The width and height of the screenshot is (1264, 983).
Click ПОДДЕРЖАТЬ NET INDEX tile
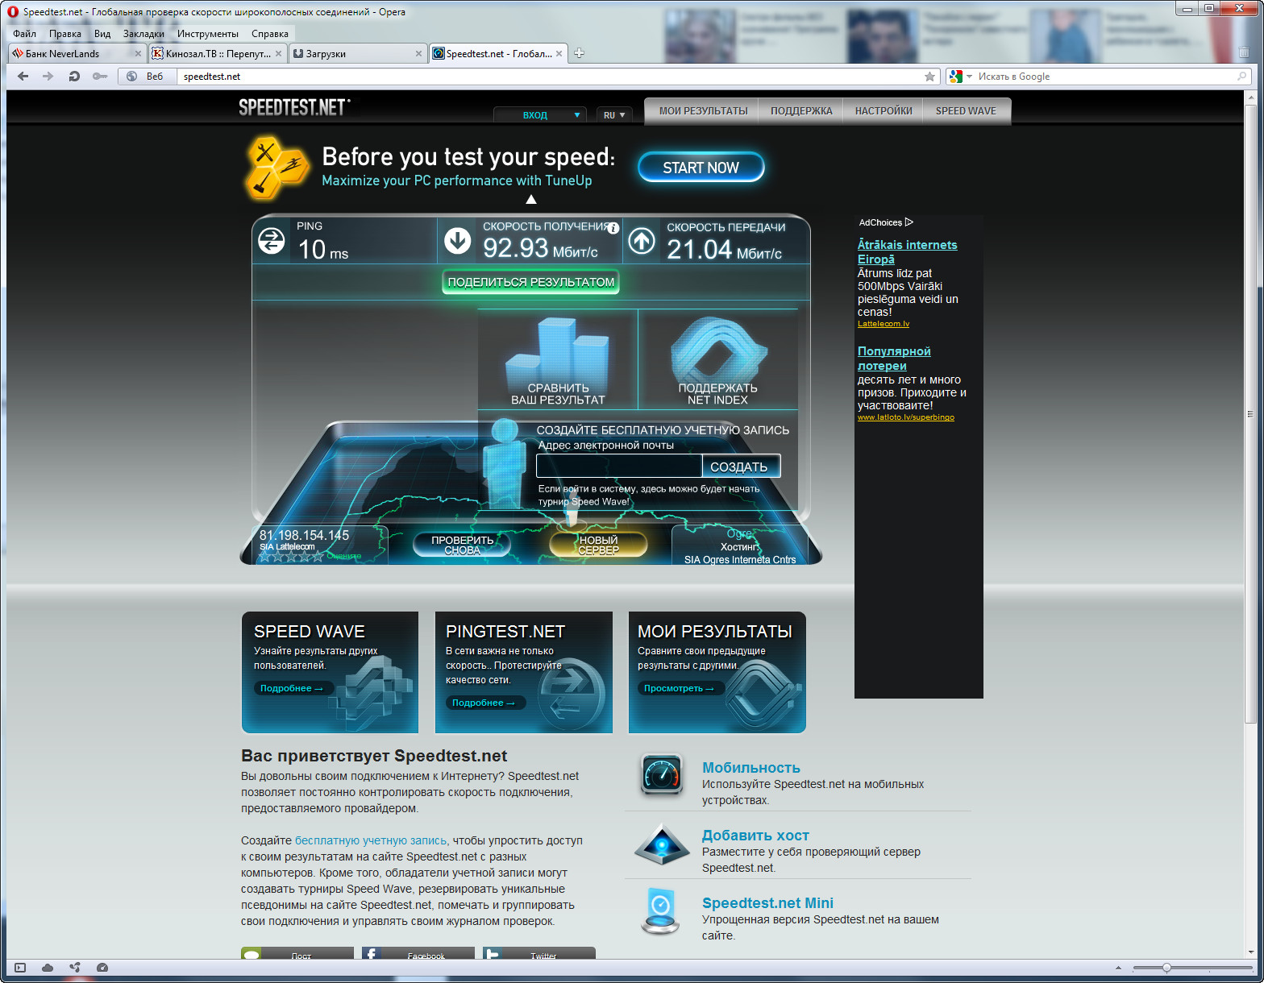pyautogui.click(x=717, y=360)
